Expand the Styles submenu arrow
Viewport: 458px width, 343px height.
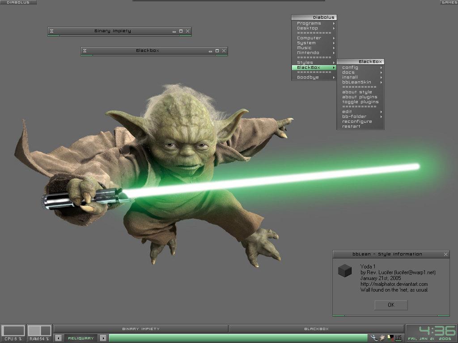(334, 63)
